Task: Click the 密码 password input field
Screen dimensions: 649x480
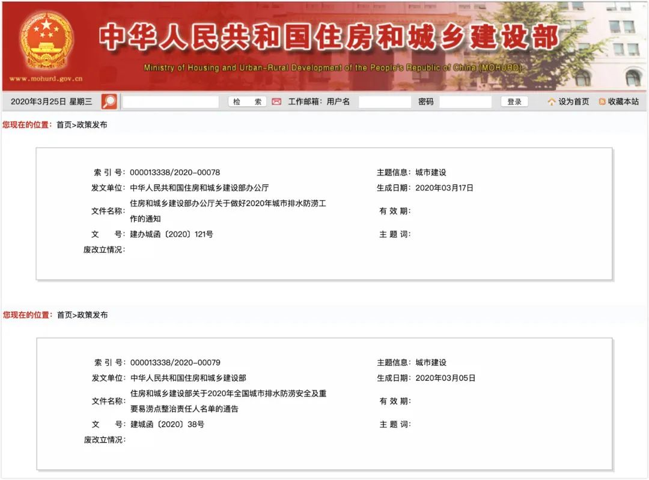Action: pyautogui.click(x=465, y=102)
